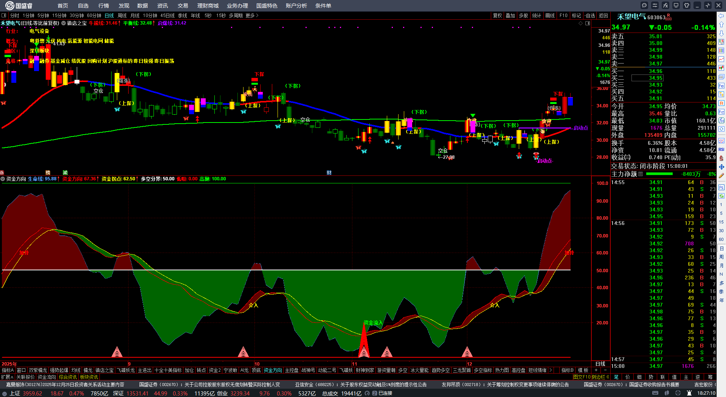Open the 理财商城 menu
This screenshot has width=726, height=397.
tap(208, 6)
